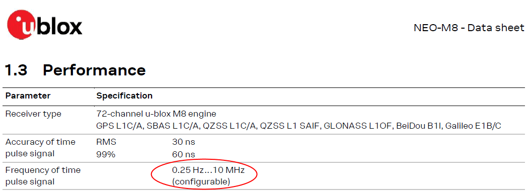Screen dimensions: 530x192
Task: Click the RMS label
Action: (x=106, y=142)
